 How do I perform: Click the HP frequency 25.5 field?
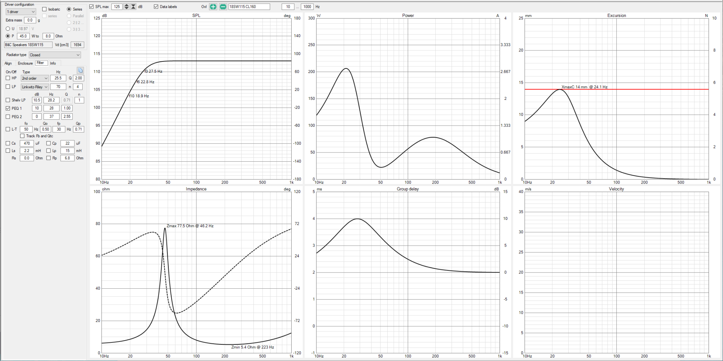click(x=58, y=78)
